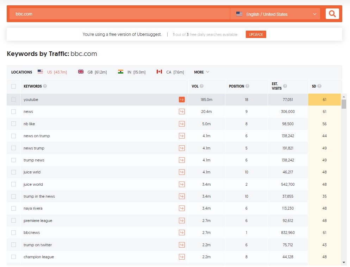Check the box for the news keyword

point(13,112)
